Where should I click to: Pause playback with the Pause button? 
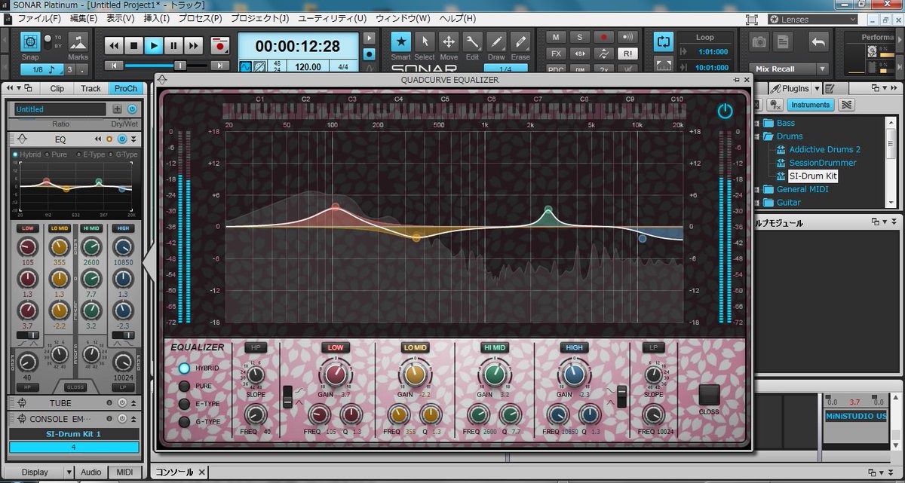coord(173,46)
